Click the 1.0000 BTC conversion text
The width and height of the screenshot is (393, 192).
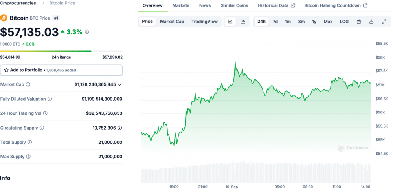pos(10,44)
